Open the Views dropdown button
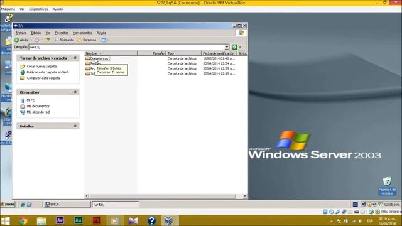Viewport: 402px width, 226px height. [105, 40]
